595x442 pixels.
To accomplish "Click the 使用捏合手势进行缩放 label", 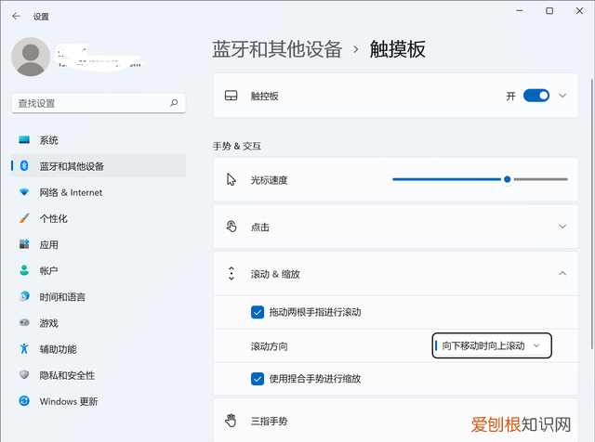I will (x=315, y=379).
